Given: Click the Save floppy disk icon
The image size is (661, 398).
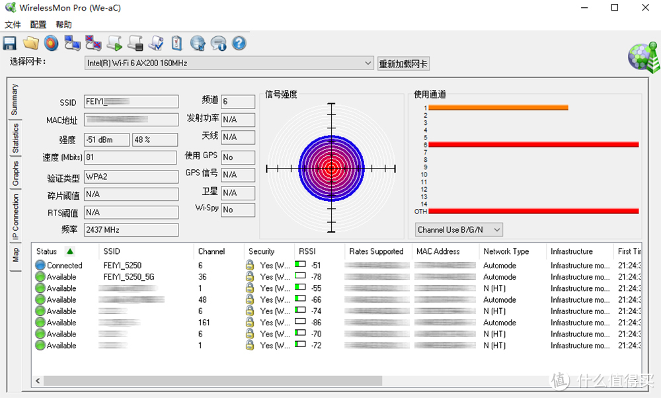Looking at the screenshot, I should pos(10,44).
